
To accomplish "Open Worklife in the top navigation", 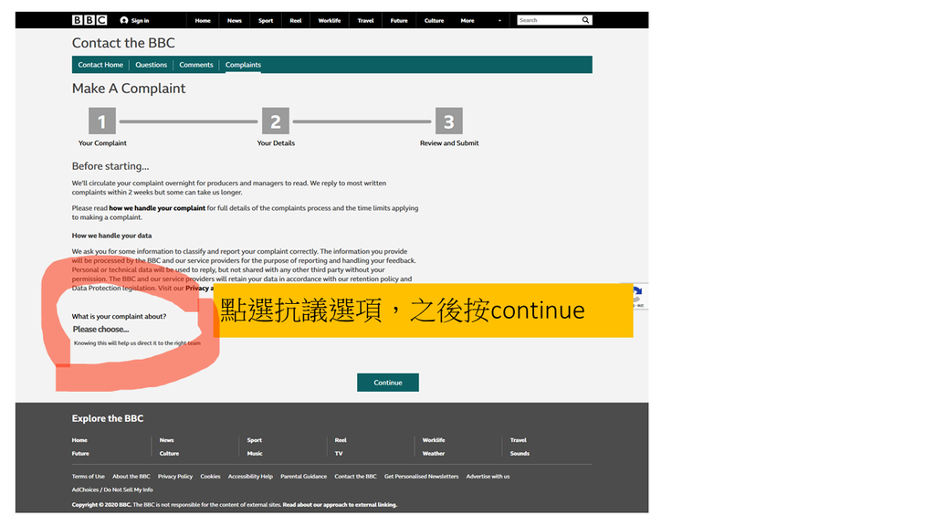I will coord(329,20).
